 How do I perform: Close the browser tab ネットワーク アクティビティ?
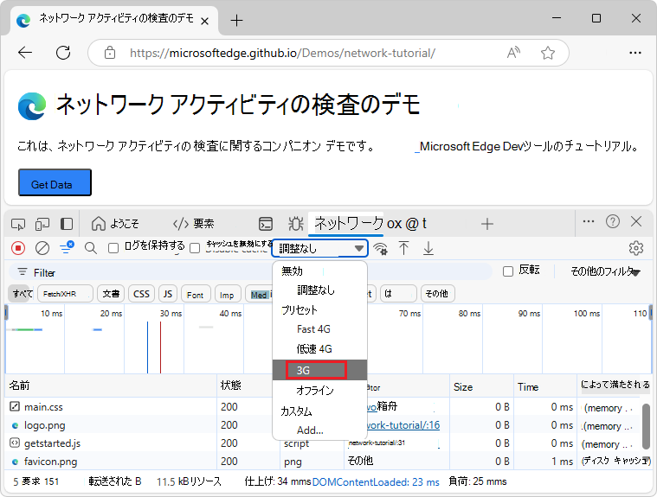204,21
